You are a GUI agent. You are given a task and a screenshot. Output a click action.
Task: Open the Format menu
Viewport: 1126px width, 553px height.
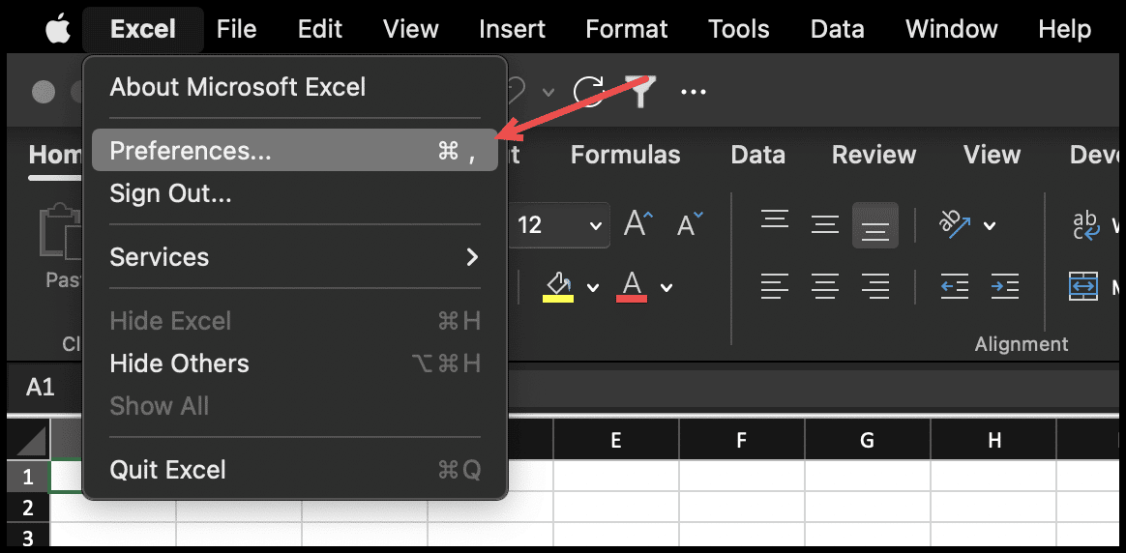[626, 29]
